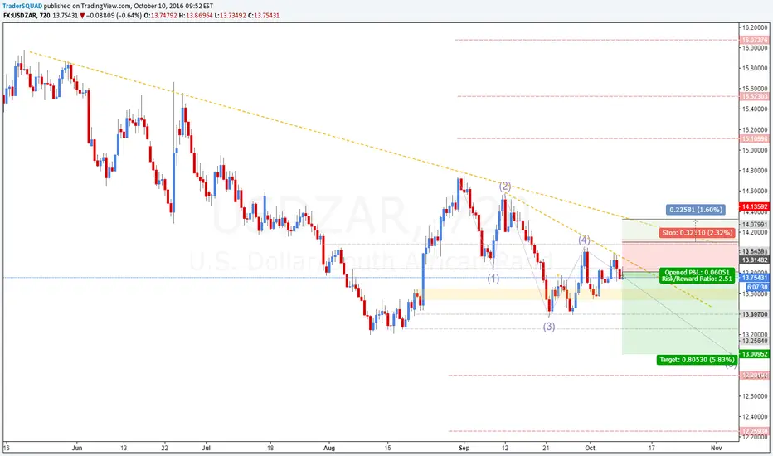This screenshot has height=456, width=773.
Task: Select Elliott wave label (1)
Action: 493,279
